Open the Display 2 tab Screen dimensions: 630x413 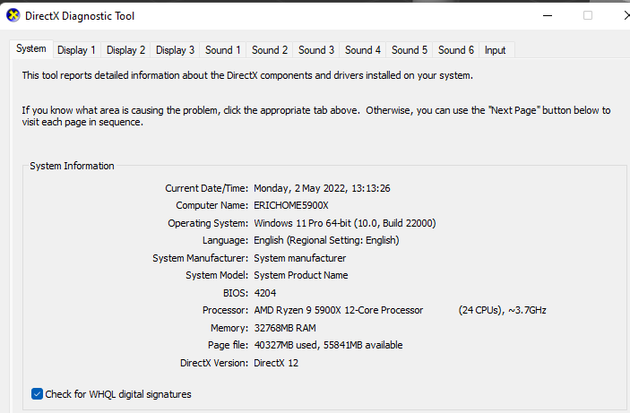pos(125,50)
